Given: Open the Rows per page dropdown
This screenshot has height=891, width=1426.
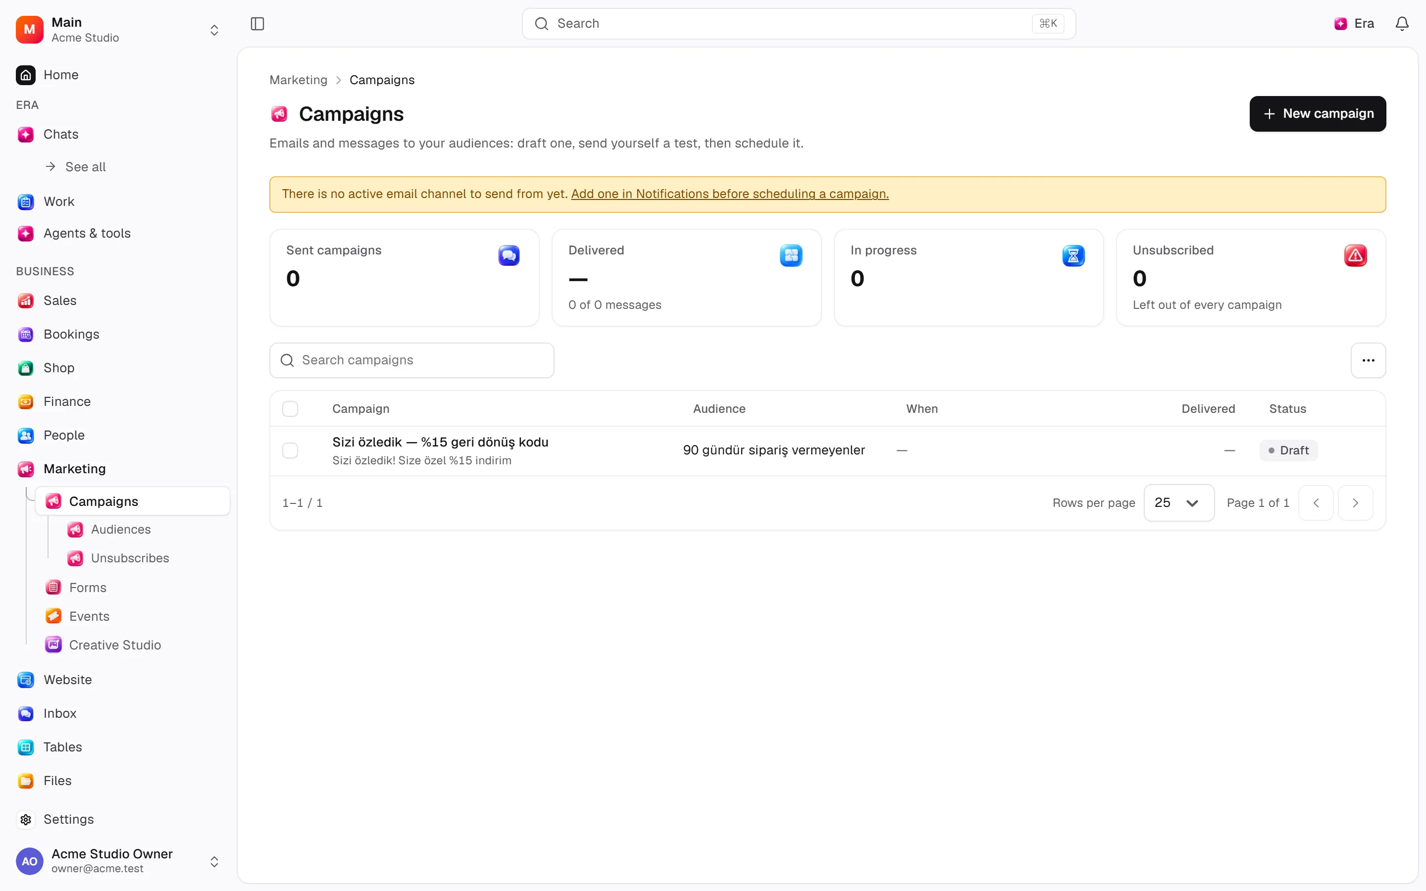Looking at the screenshot, I should [1178, 502].
